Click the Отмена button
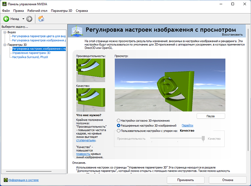The height and width of the screenshot is (186, 251). 227,180
